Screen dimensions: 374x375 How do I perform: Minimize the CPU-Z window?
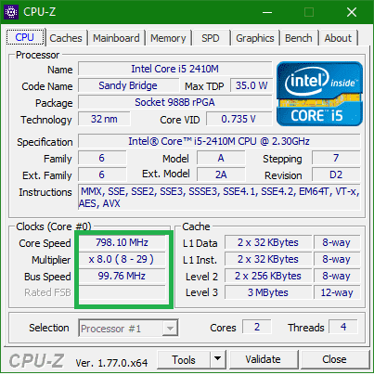[x=267, y=12]
